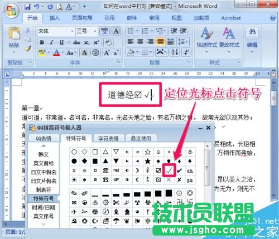Toggle show paragraph marks
This screenshot has width=279, height=239.
pos(186,52)
